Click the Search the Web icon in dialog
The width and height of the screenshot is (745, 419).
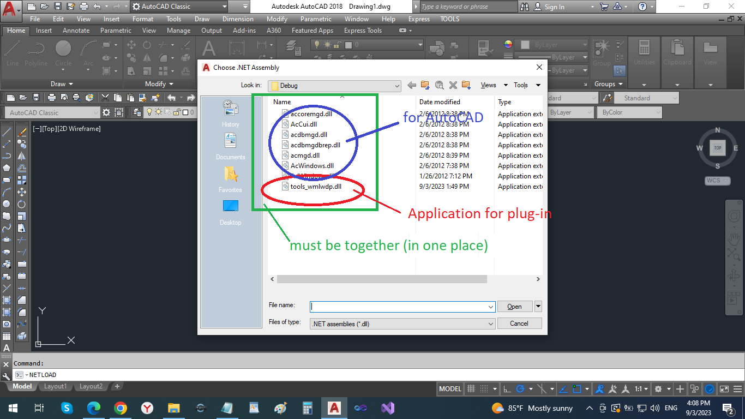[x=440, y=85]
